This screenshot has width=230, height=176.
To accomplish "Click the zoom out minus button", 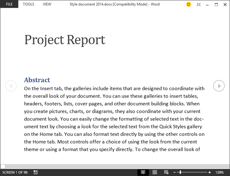I will (x=174, y=173).
